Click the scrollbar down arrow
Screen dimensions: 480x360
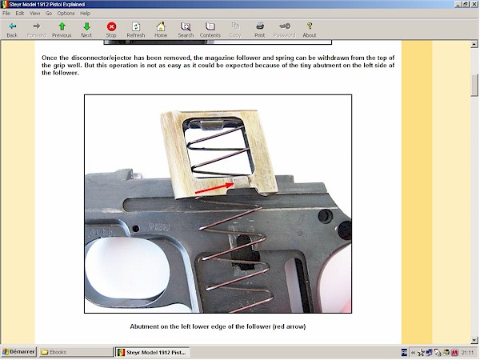coord(474,340)
